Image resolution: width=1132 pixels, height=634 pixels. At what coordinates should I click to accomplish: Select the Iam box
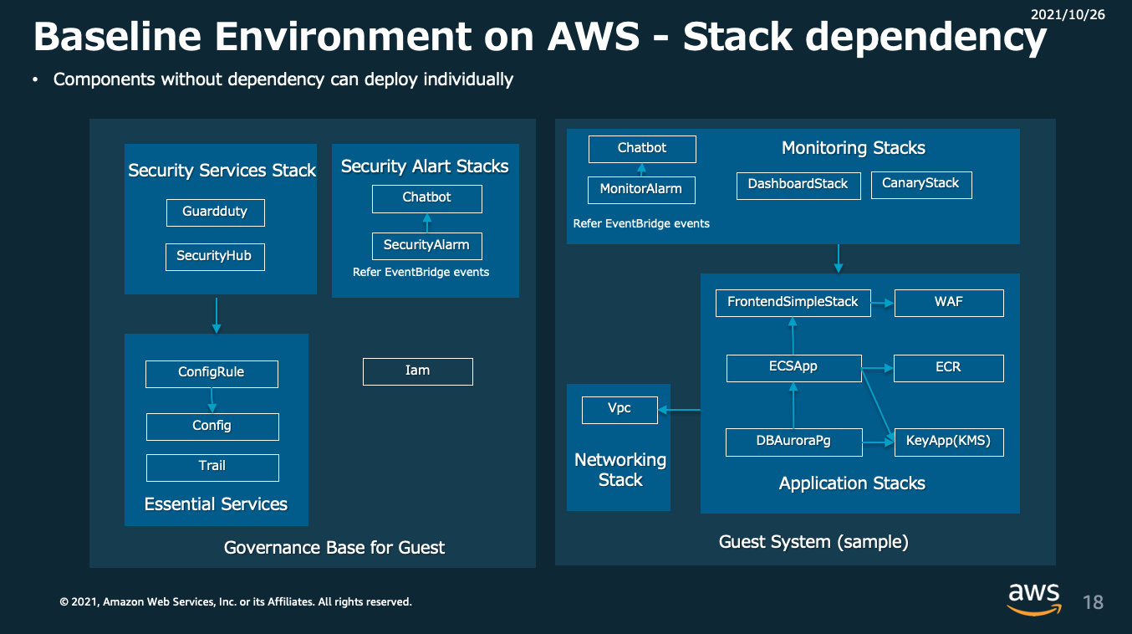click(x=418, y=371)
